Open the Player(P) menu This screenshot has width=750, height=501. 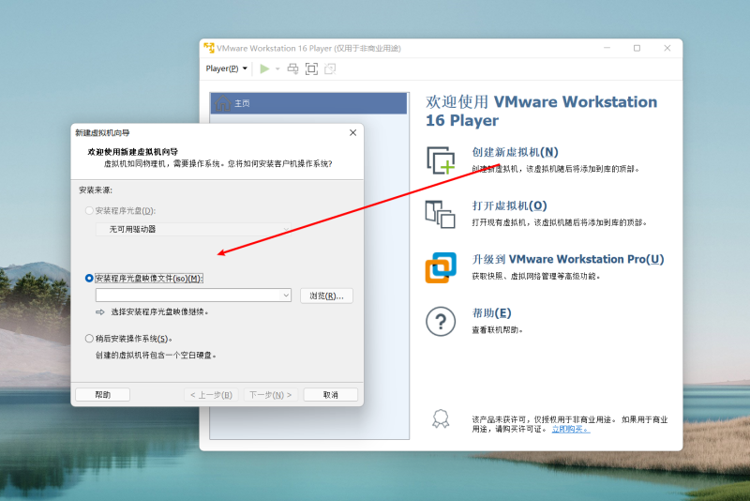(x=227, y=68)
